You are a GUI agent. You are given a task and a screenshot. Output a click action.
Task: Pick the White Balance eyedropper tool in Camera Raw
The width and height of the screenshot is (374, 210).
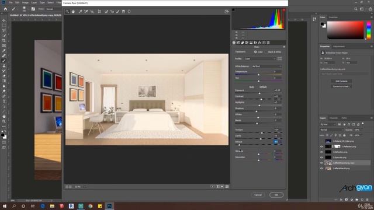(x=81, y=12)
